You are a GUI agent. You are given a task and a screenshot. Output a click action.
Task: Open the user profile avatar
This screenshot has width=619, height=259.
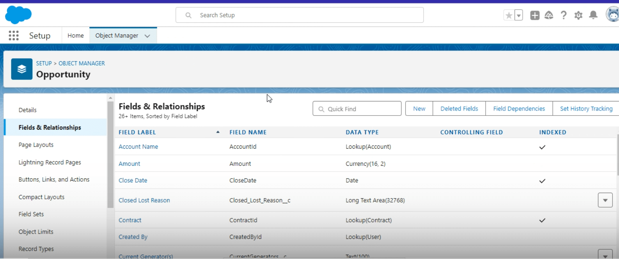tap(613, 14)
